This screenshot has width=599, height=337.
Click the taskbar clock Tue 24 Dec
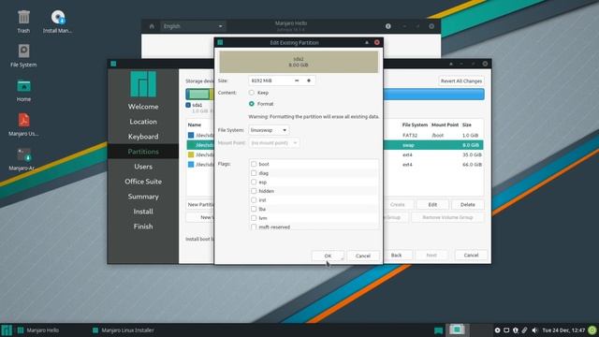tap(563, 330)
